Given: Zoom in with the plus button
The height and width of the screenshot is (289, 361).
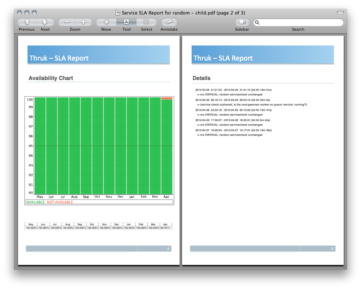Looking at the screenshot, I should 83,22.
